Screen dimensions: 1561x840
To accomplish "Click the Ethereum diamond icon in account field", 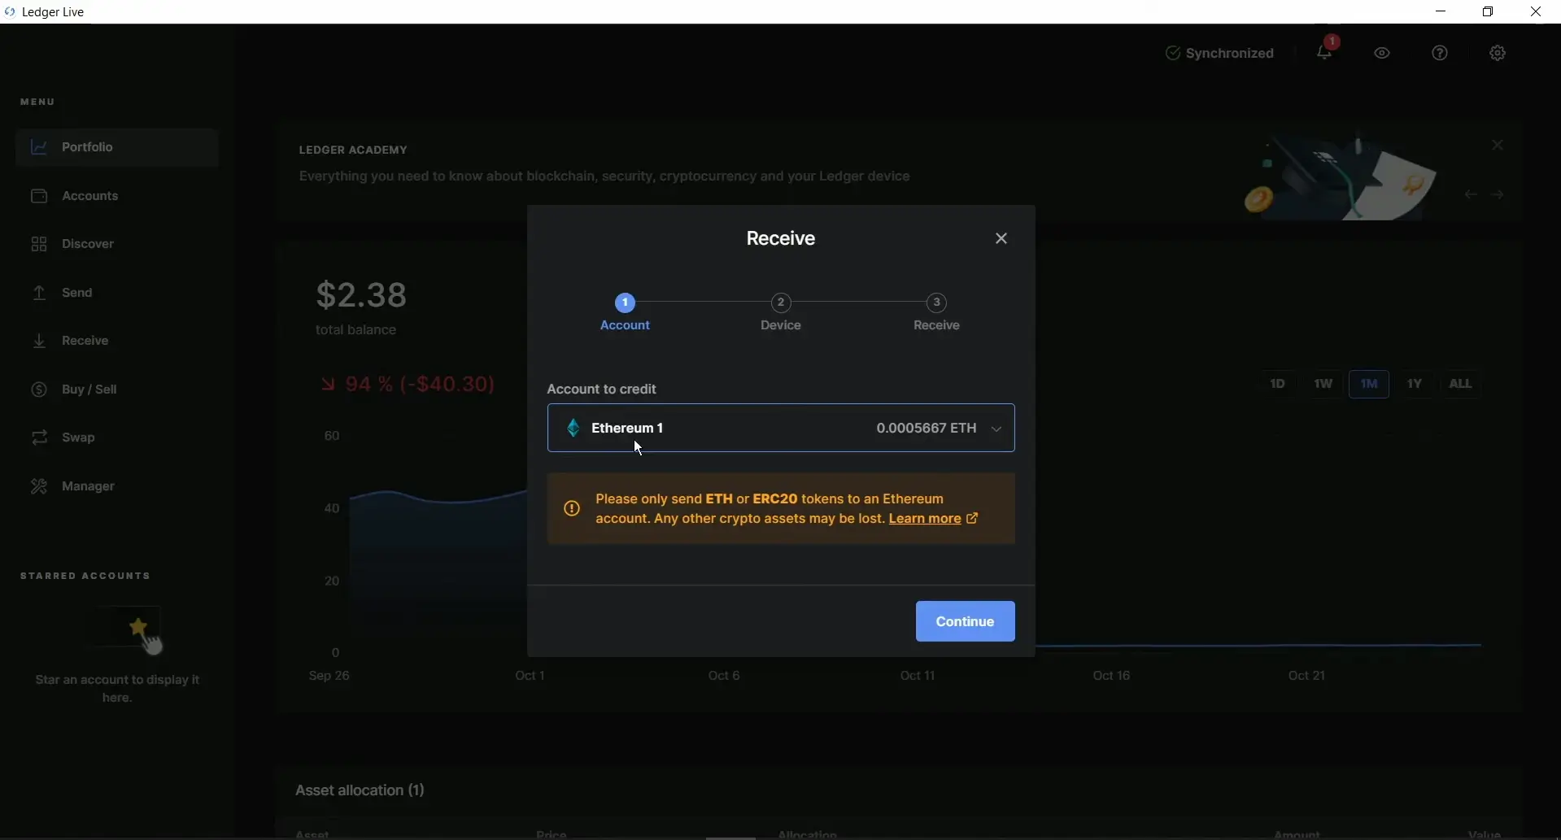I will [573, 428].
